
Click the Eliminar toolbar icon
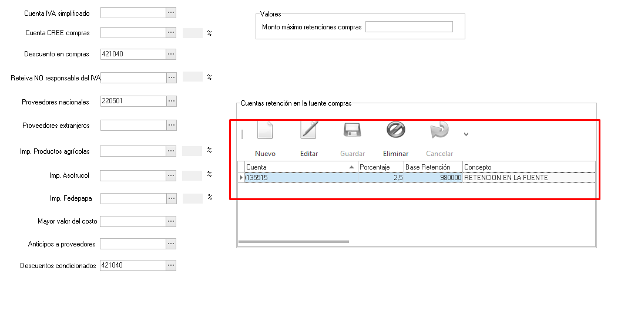395,130
